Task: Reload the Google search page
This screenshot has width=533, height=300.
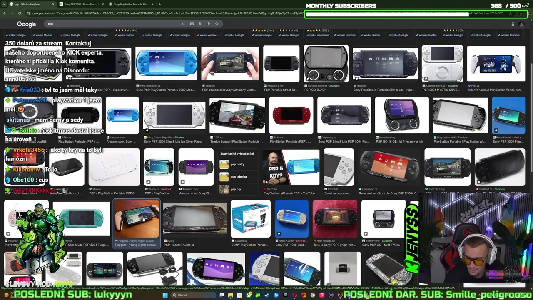Action: pos(19,13)
